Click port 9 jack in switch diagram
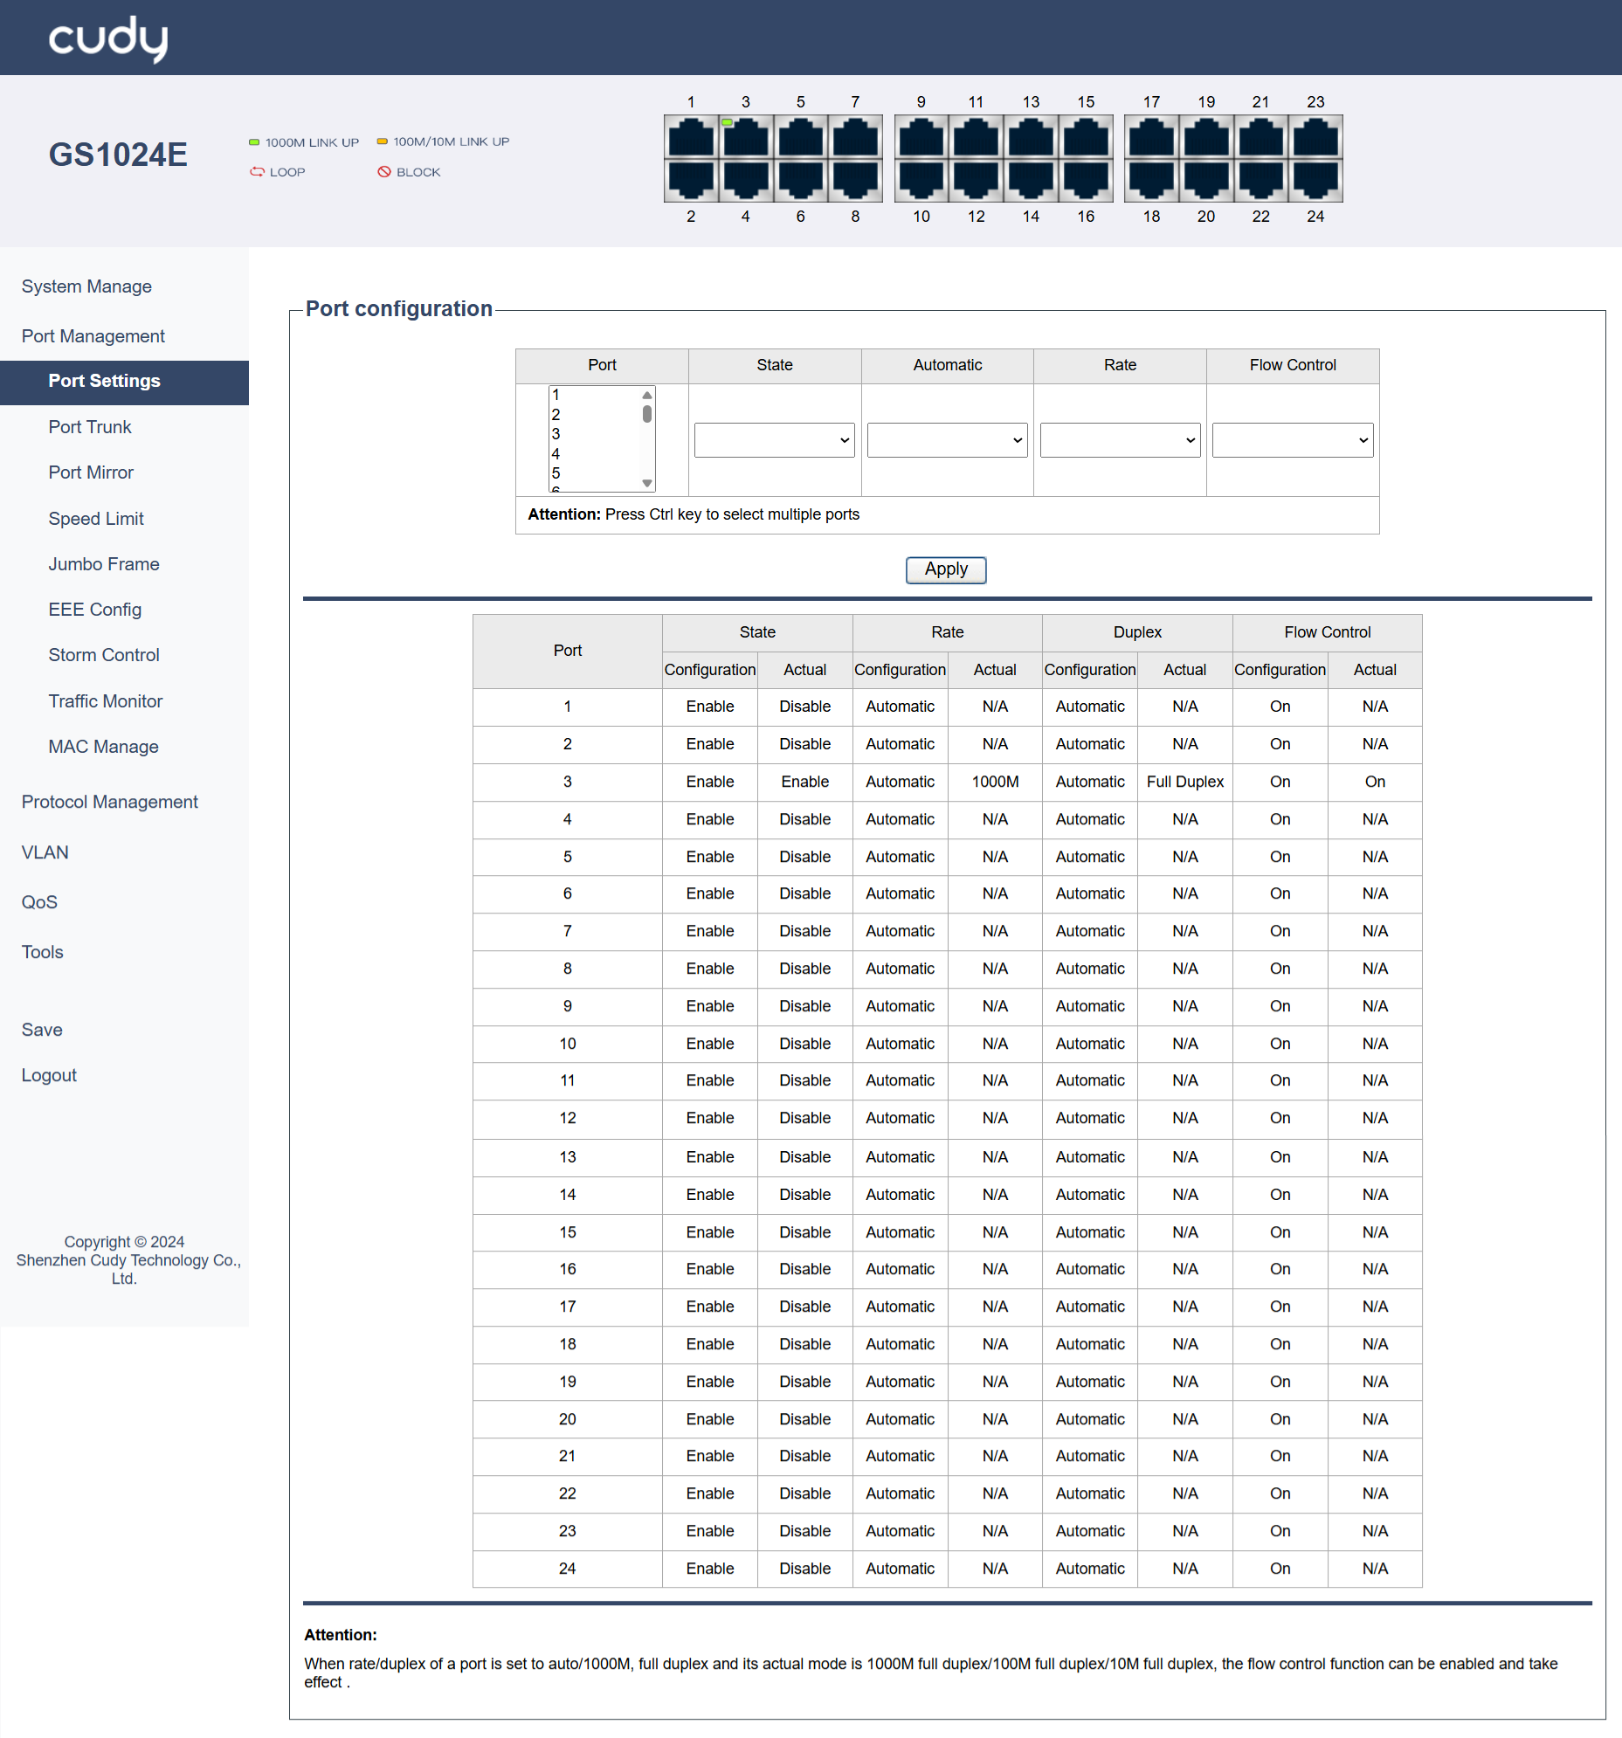The image size is (1622, 1738). point(921,138)
